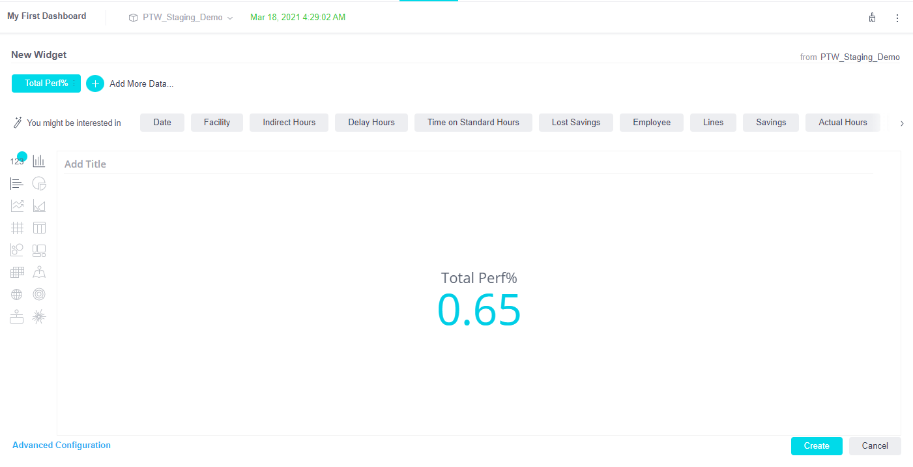Select the column chart widget type

tap(39, 161)
